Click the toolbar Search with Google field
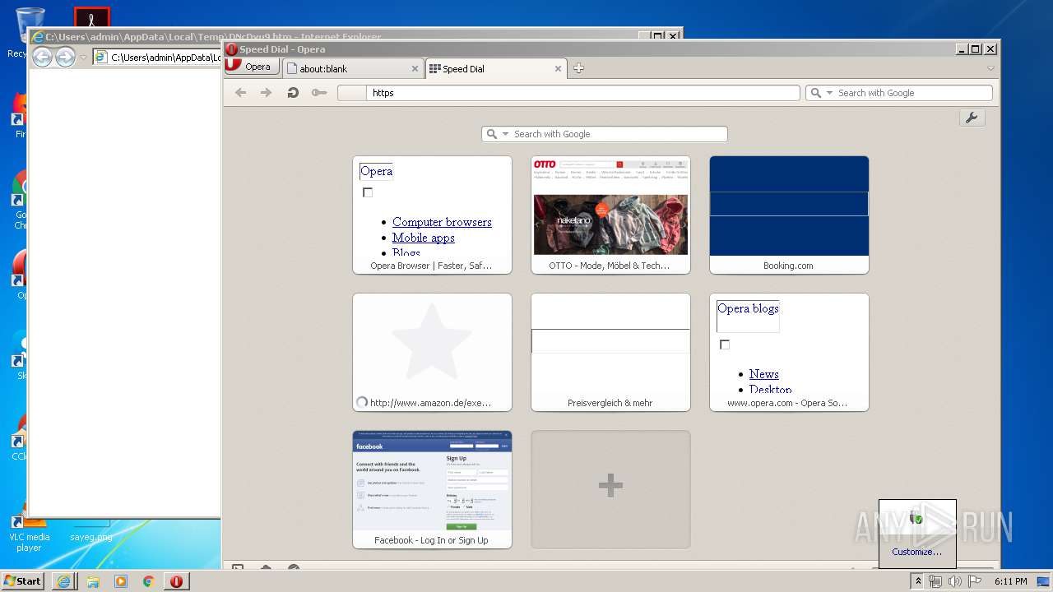Viewport: 1053px width, 592px height. [x=899, y=93]
